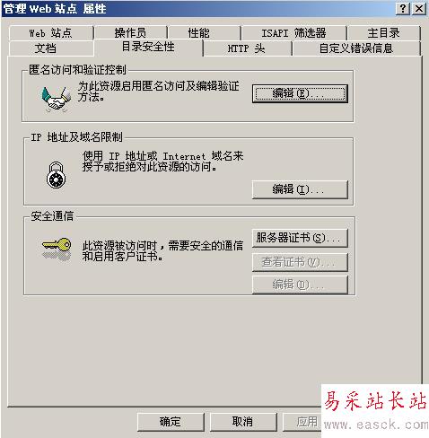Open the HTTP 头 tab
429x438 pixels.
(247, 48)
